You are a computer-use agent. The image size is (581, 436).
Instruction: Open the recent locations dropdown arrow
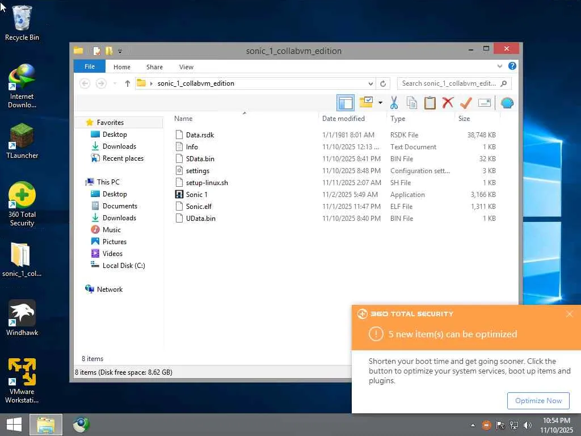pos(115,83)
